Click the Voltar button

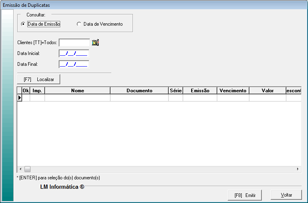[286, 195]
